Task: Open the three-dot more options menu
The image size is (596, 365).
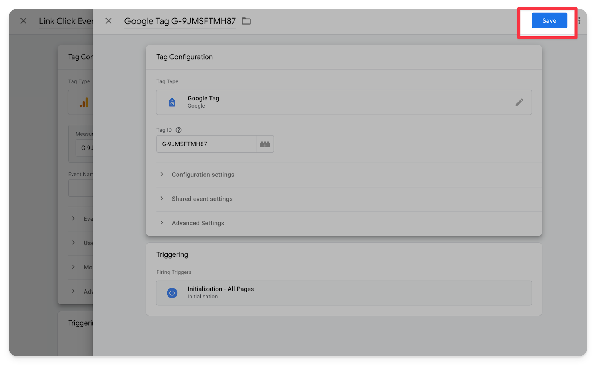Action: point(579,20)
